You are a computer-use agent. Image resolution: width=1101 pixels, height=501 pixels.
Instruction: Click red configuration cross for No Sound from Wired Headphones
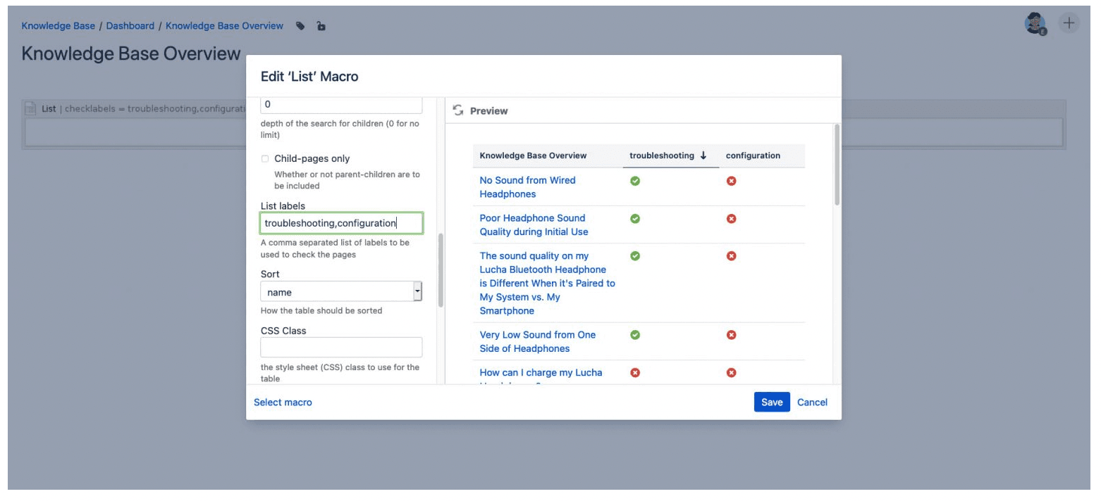click(731, 181)
